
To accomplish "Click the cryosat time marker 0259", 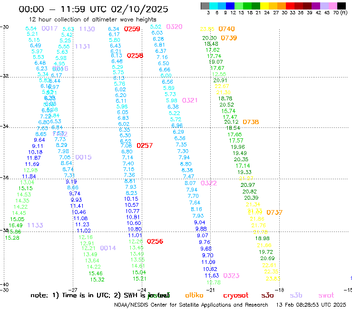I will (132, 29).
